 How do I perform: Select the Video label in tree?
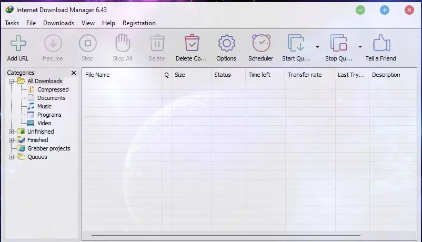pos(44,123)
